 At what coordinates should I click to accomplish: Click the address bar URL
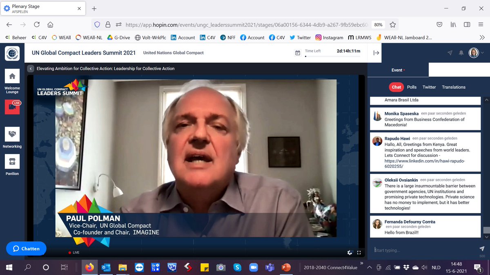247,24
